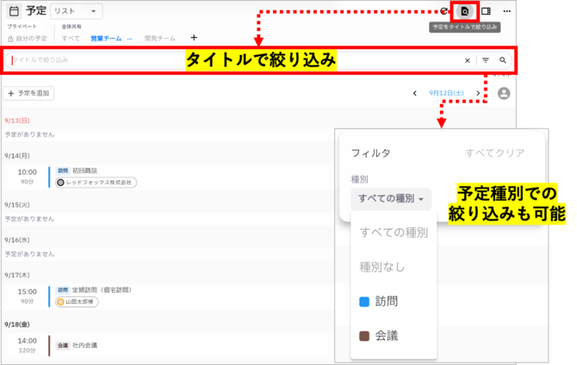Add a new tab with the plus icon
The height and width of the screenshot is (365, 577).
tap(194, 38)
